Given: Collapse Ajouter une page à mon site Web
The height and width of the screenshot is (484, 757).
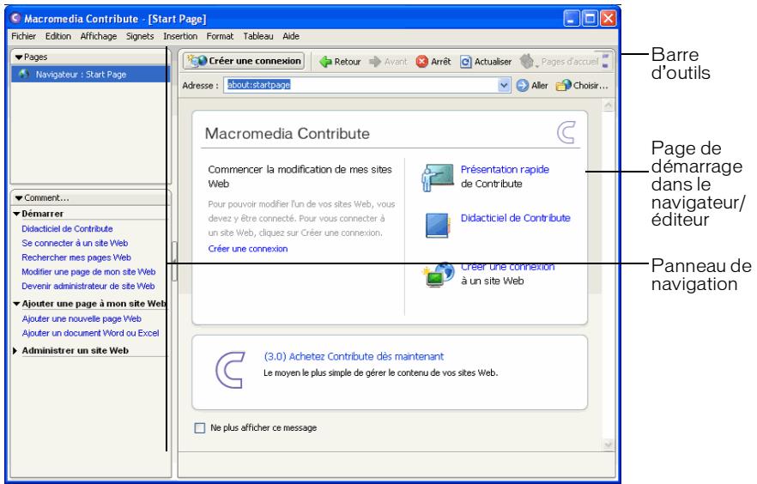Looking at the screenshot, I should point(16,304).
